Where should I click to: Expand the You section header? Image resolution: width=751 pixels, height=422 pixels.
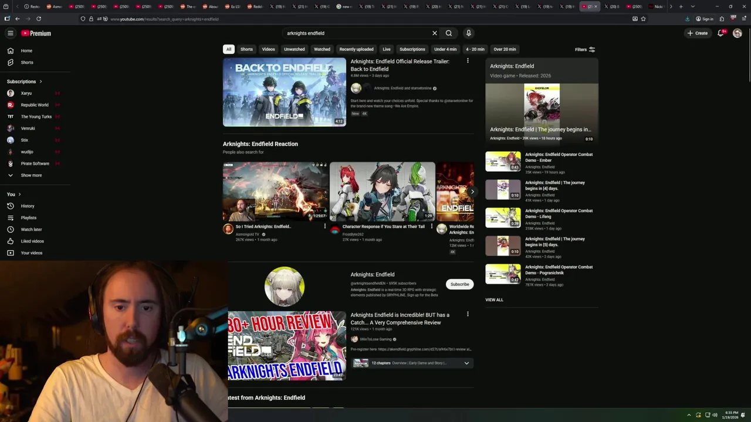[13, 194]
